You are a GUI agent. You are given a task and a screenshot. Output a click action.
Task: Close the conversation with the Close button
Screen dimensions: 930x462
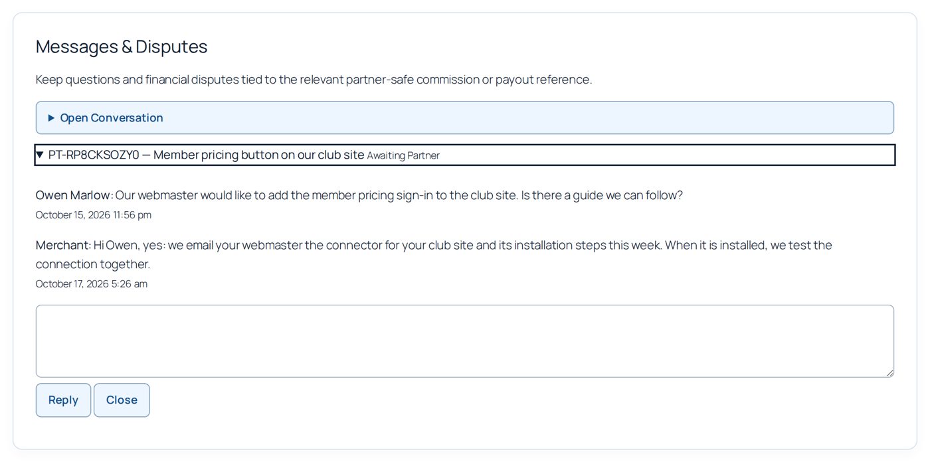click(x=122, y=400)
